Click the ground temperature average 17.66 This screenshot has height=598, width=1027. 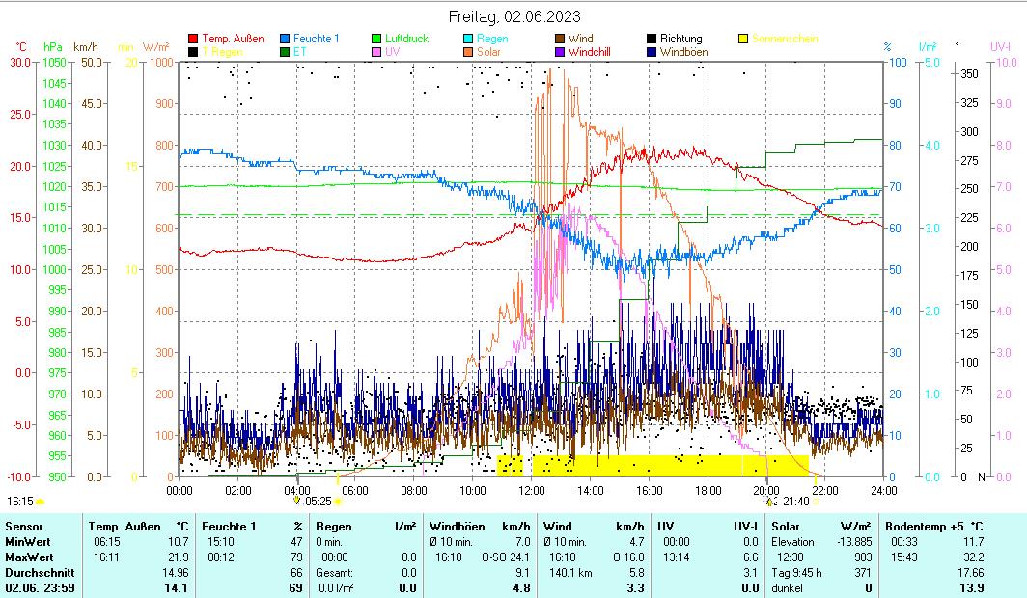point(970,573)
